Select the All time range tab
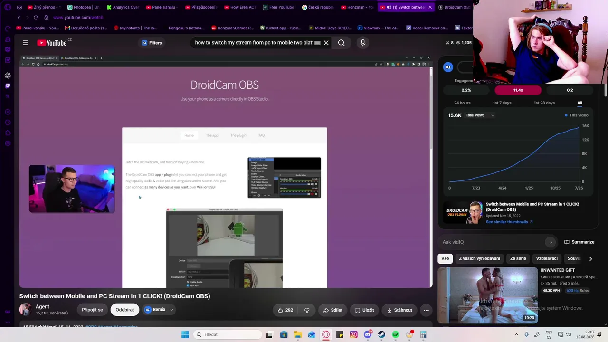The image size is (608, 342). 579,103
